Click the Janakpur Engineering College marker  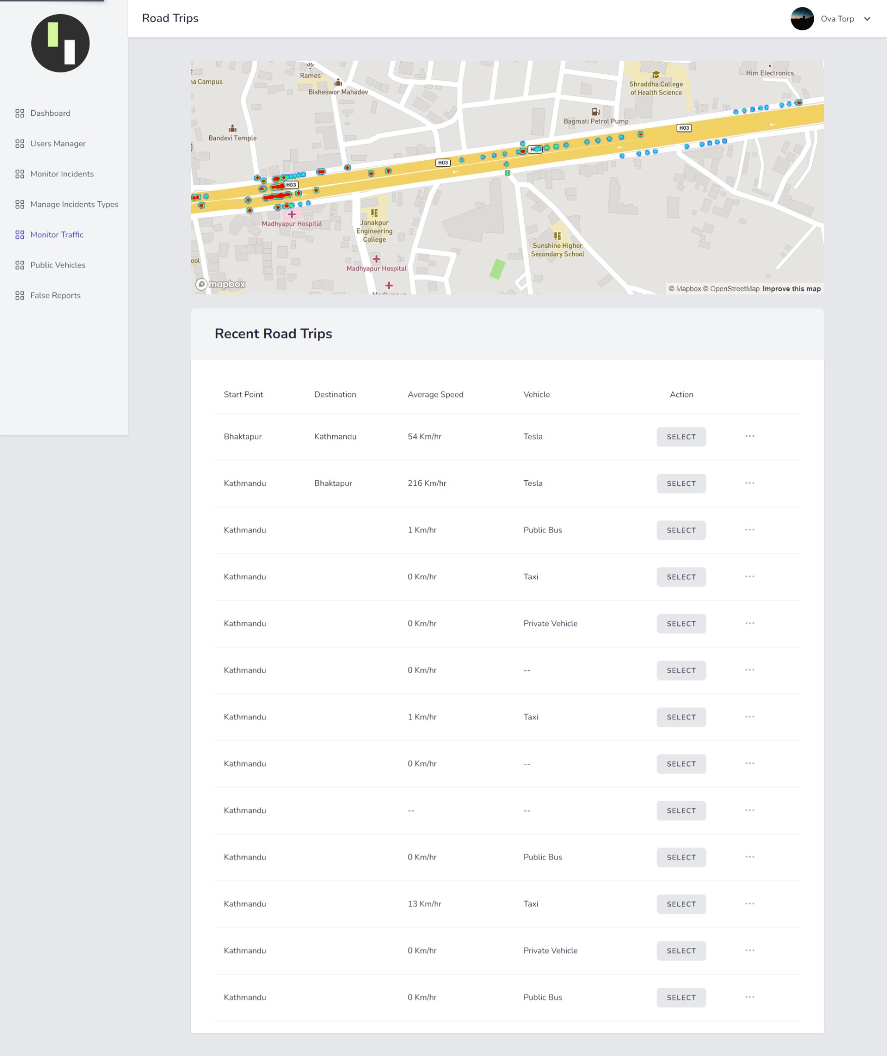pos(374,213)
